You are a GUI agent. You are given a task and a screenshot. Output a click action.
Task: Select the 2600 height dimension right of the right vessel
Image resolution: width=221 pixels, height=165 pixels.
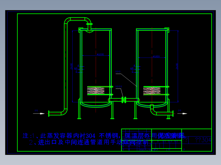pyautogui.click(x=177, y=66)
